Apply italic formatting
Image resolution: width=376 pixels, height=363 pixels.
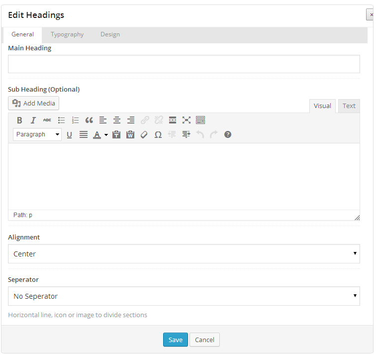click(x=33, y=120)
